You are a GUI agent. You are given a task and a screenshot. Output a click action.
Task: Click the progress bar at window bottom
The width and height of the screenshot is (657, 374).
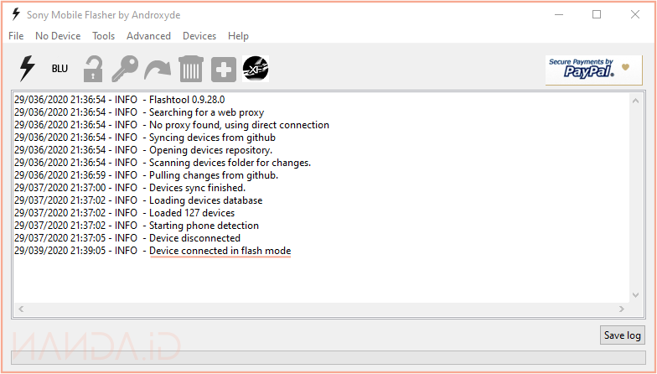(x=328, y=357)
